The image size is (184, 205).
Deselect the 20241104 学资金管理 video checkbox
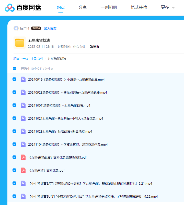tap(15, 144)
